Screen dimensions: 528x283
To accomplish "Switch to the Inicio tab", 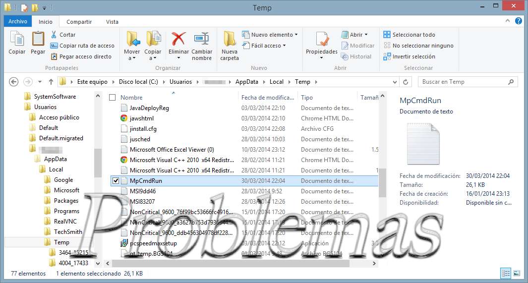I will click(46, 21).
